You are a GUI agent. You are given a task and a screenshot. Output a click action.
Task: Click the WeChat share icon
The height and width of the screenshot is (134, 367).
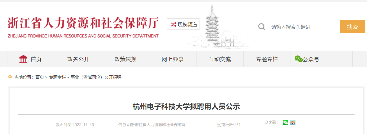[285, 123]
